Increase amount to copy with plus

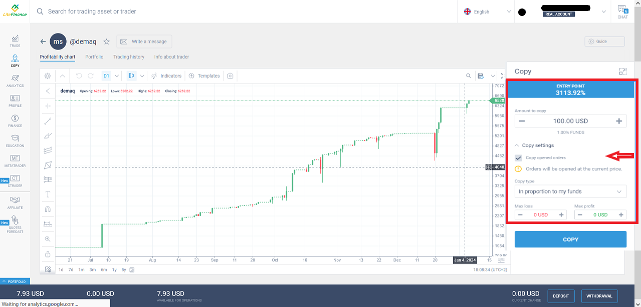click(619, 121)
